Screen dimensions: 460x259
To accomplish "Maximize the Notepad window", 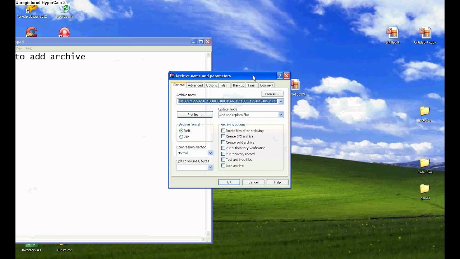I will [201, 42].
